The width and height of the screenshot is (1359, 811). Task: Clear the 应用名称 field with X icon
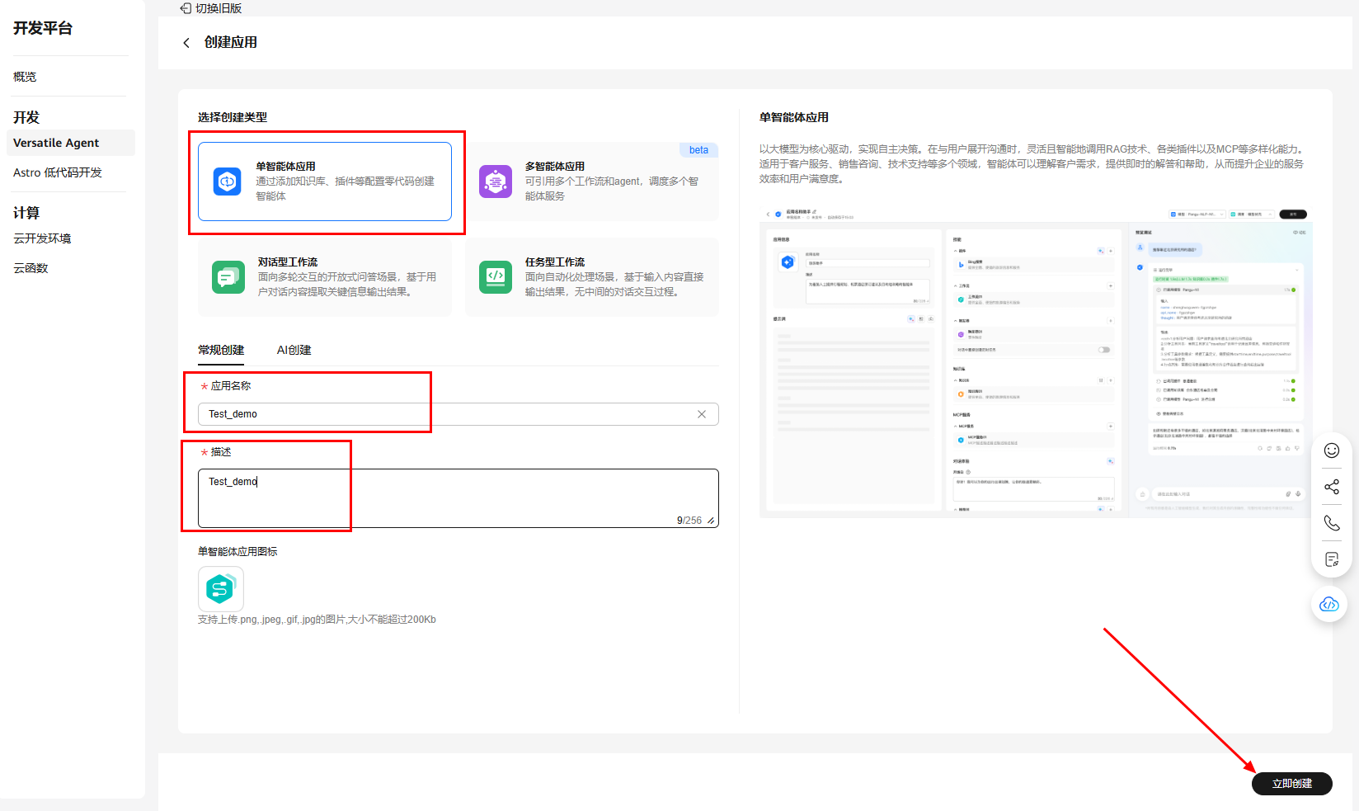[x=702, y=414]
